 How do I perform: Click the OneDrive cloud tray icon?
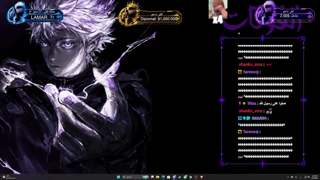(292, 177)
